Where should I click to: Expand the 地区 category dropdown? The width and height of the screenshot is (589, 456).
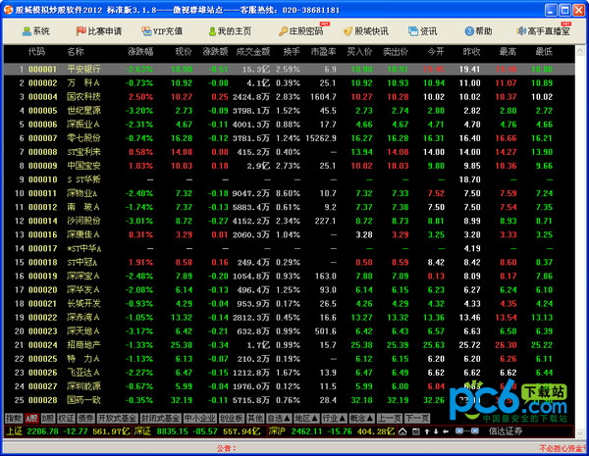click(317, 417)
